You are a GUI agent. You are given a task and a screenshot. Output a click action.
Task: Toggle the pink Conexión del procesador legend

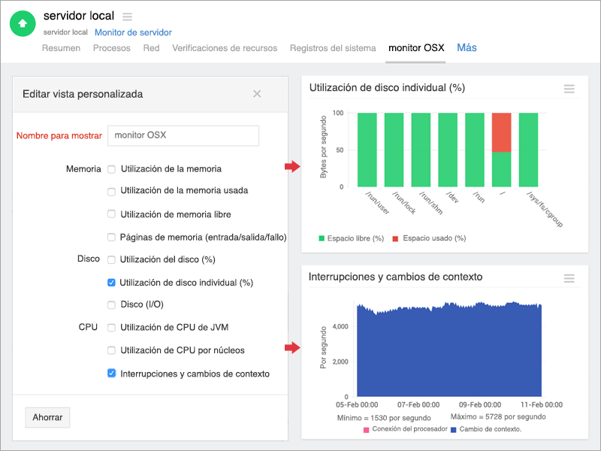[x=366, y=430]
